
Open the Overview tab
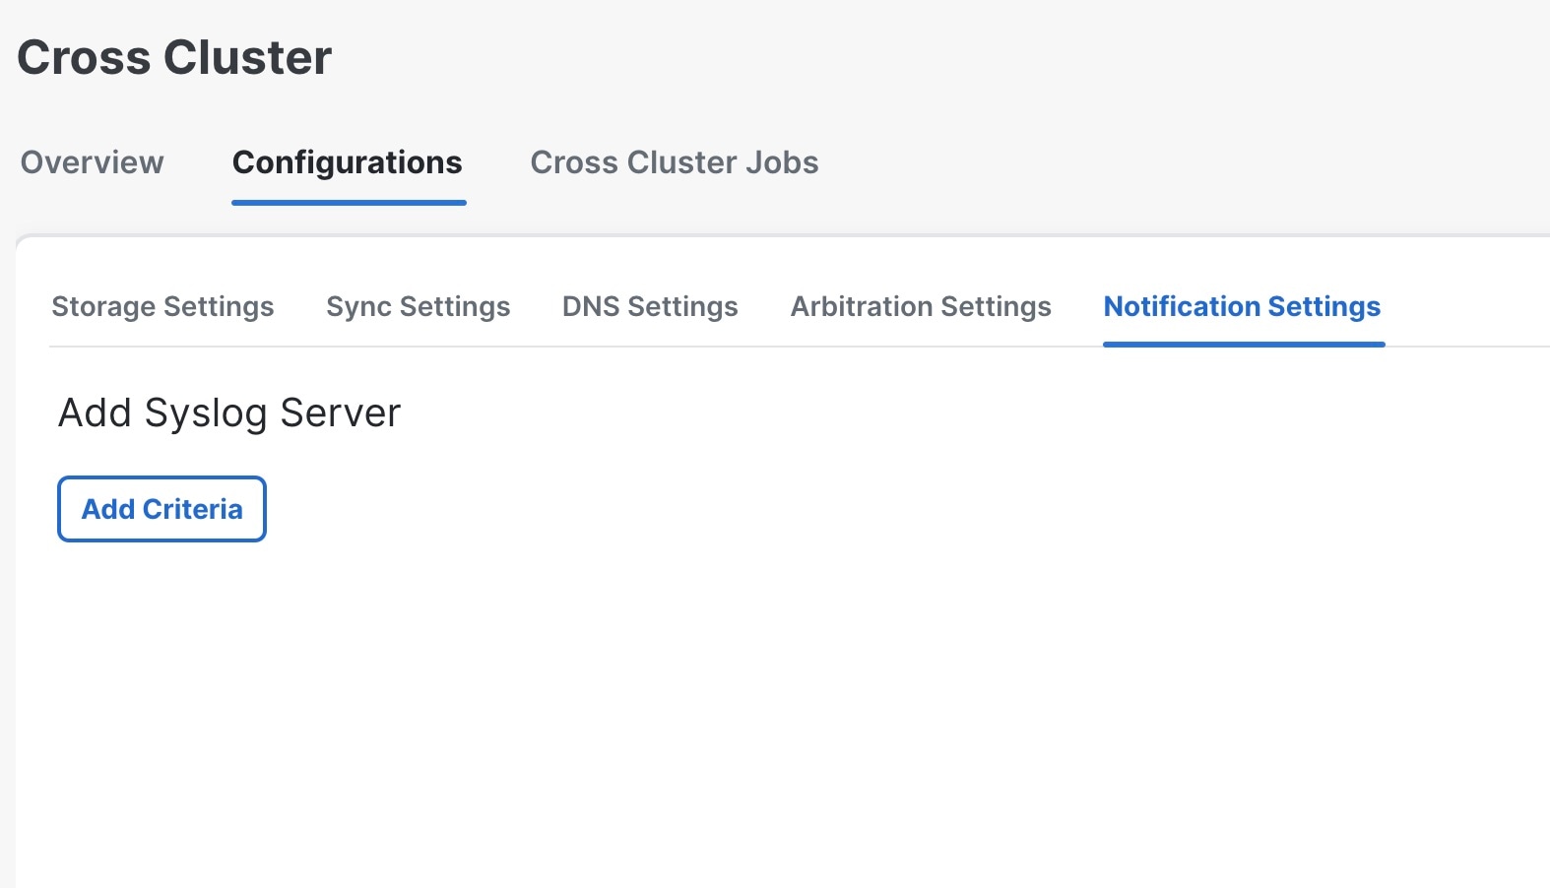click(92, 162)
